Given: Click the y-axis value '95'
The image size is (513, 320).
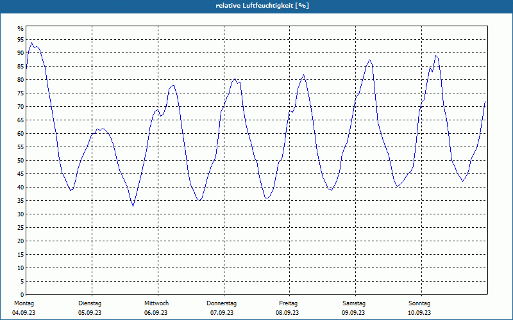Looking at the screenshot, I should tap(21, 40).
